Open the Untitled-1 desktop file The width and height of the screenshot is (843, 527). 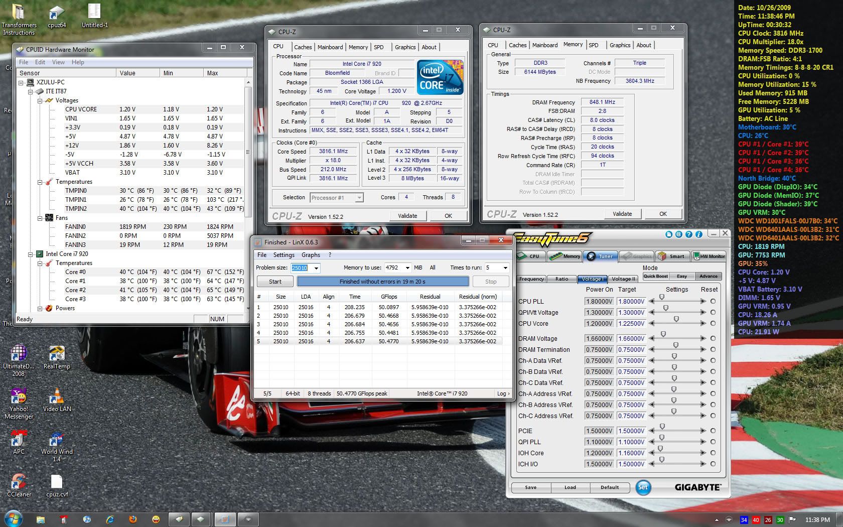pos(95,17)
